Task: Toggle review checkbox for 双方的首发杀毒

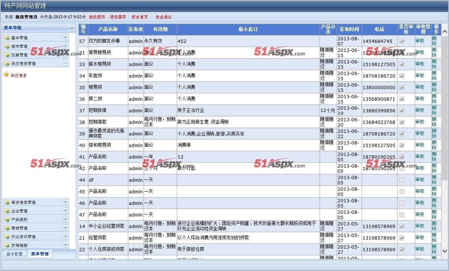Action: coord(402,41)
